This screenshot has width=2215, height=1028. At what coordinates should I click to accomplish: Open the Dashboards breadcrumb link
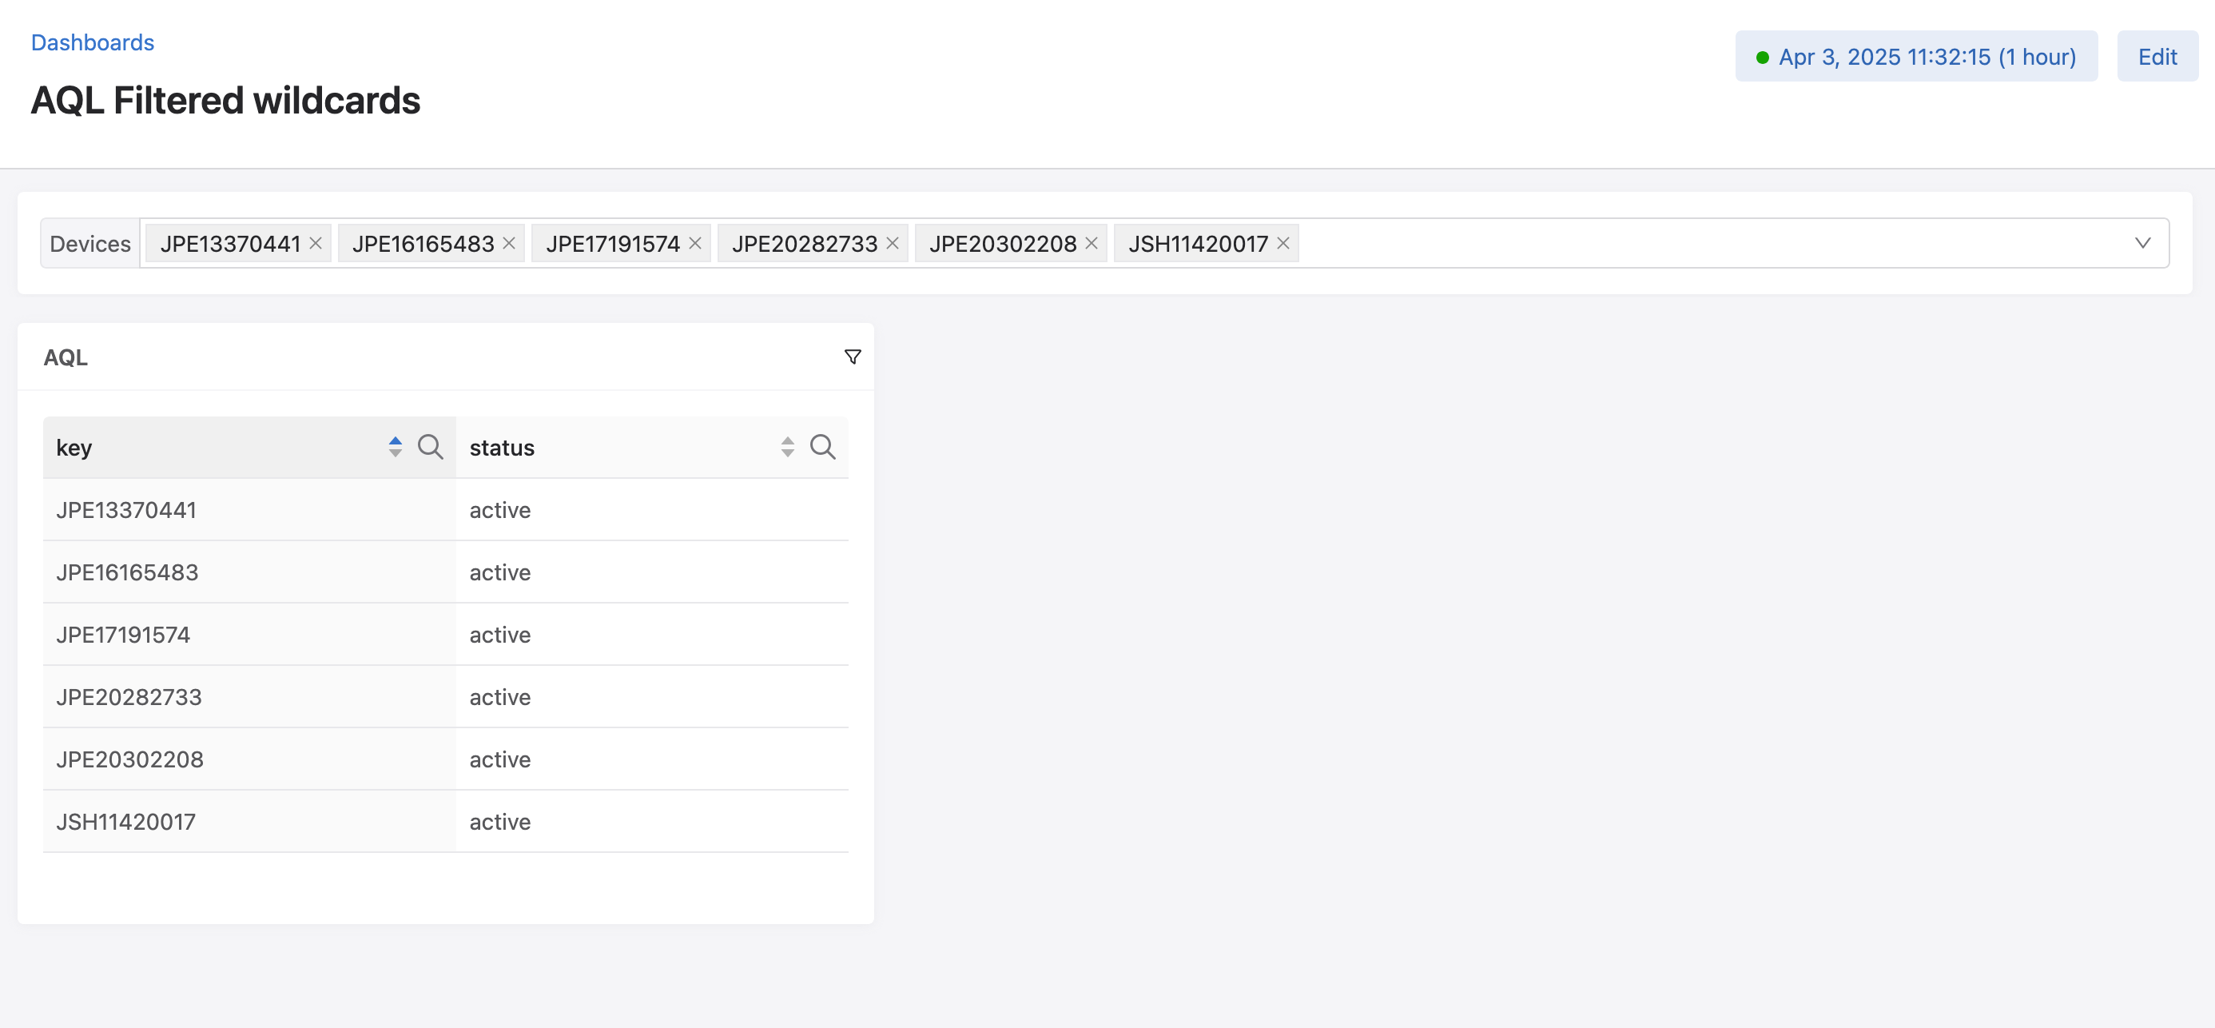[x=93, y=42]
